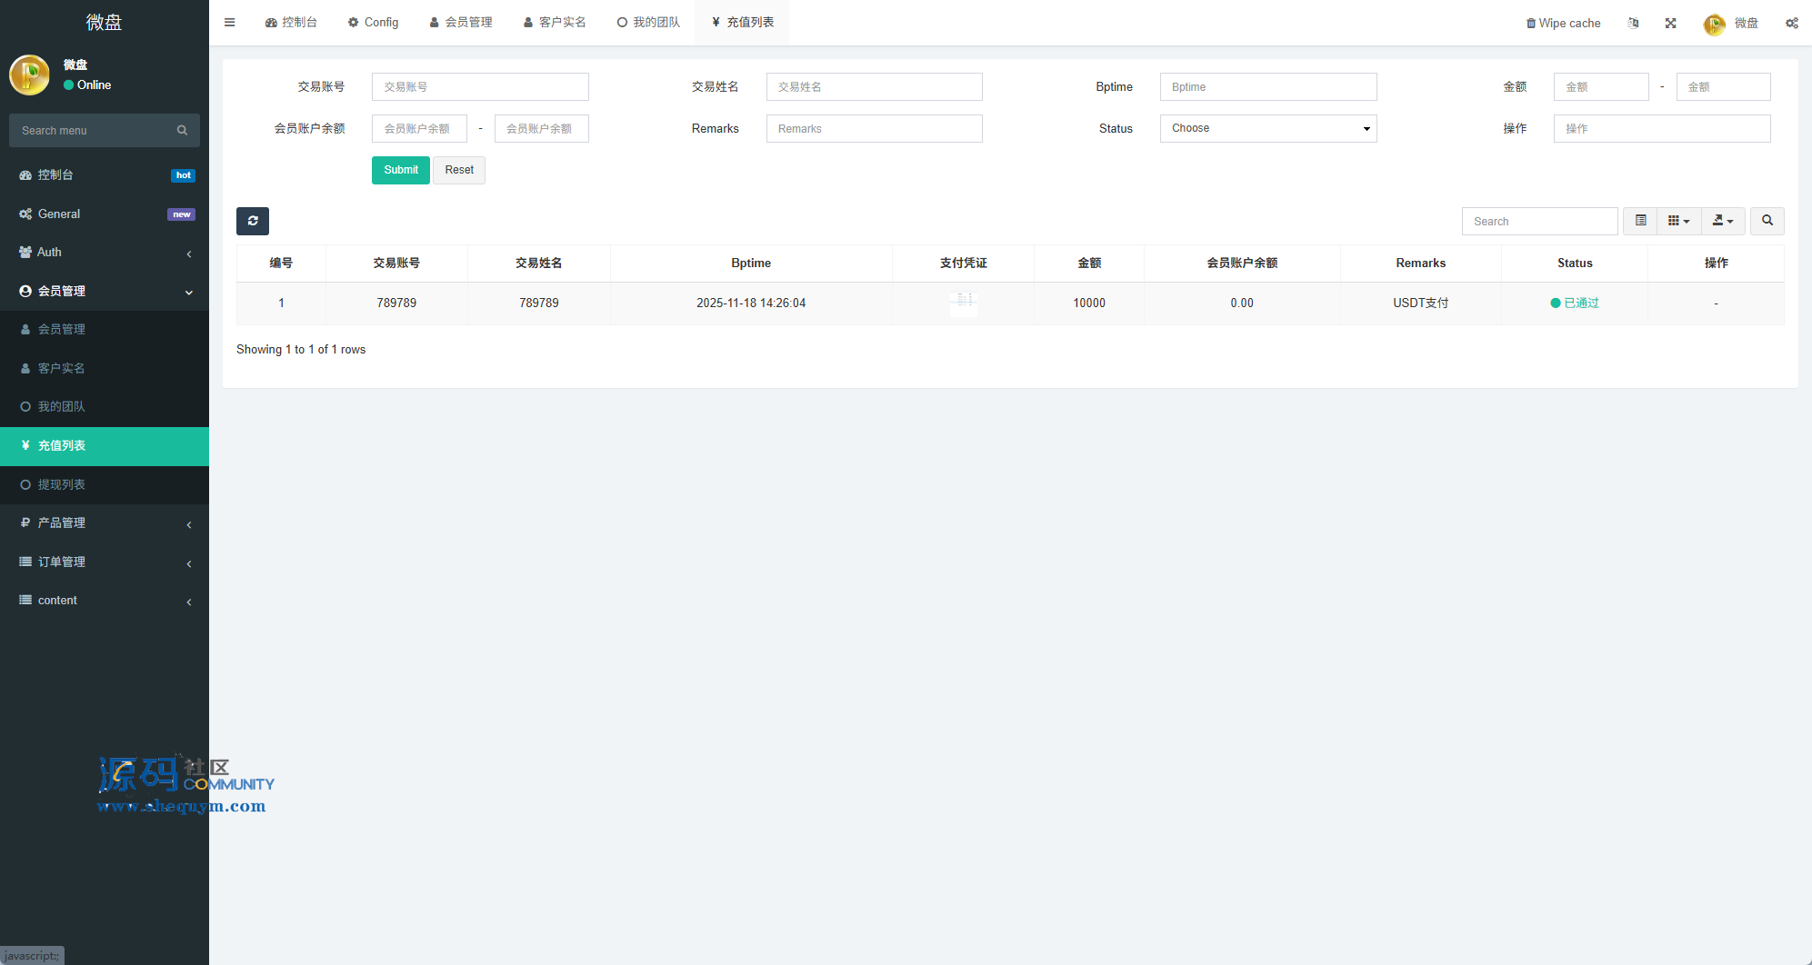Open the Status Choose dropdown

point(1267,128)
